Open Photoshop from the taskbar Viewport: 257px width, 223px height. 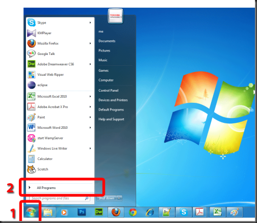click(x=82, y=212)
